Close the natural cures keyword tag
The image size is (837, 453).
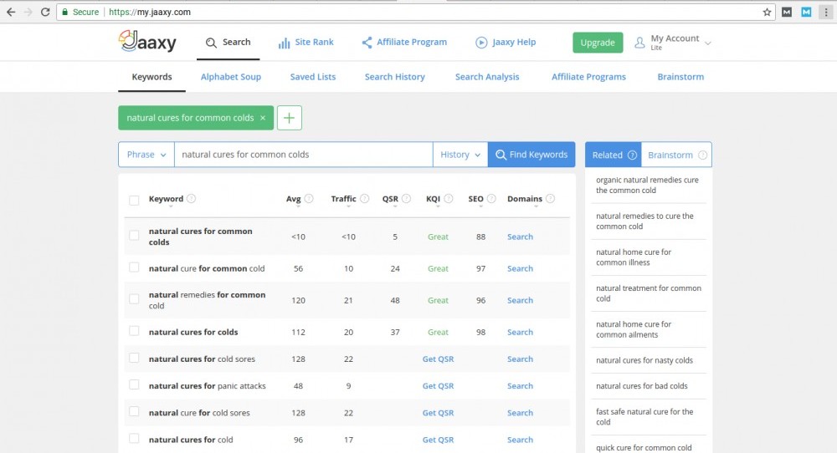263,118
